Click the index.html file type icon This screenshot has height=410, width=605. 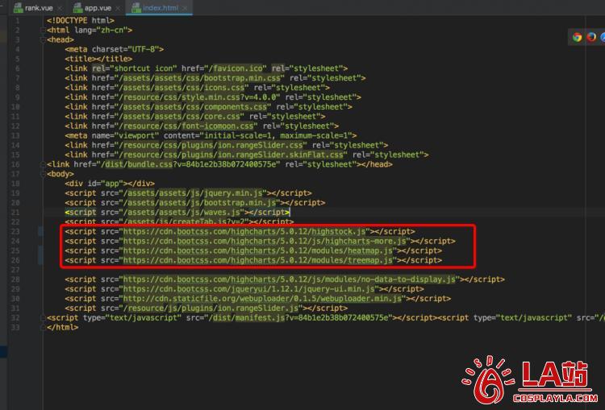pyautogui.click(x=136, y=8)
